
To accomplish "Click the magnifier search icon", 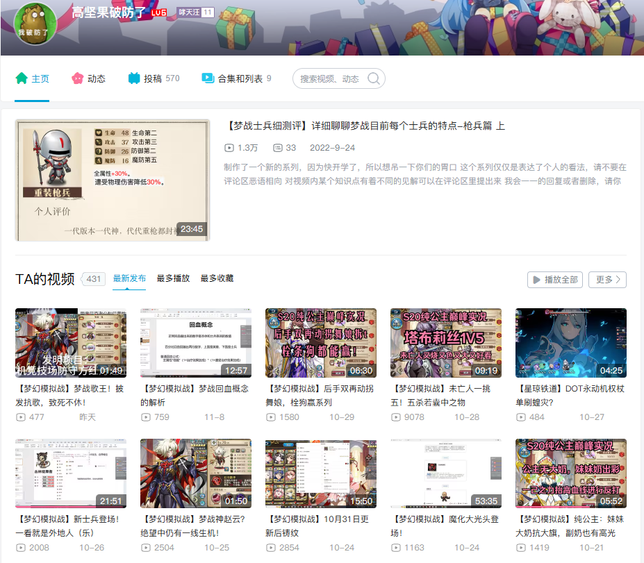I will tap(373, 78).
